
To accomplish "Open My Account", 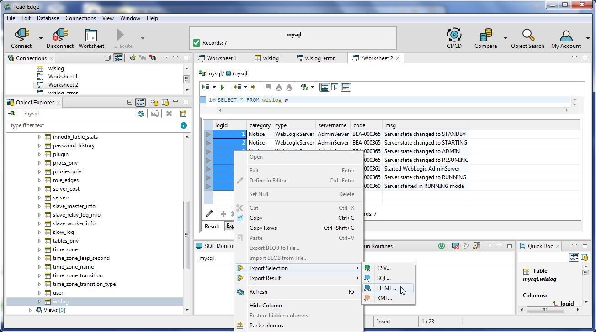I will [x=566, y=38].
